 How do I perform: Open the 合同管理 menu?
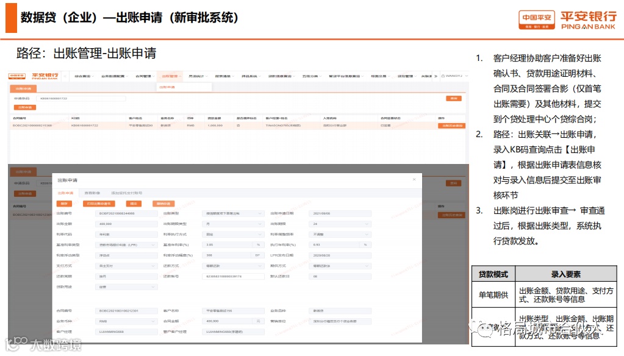[x=145, y=76]
